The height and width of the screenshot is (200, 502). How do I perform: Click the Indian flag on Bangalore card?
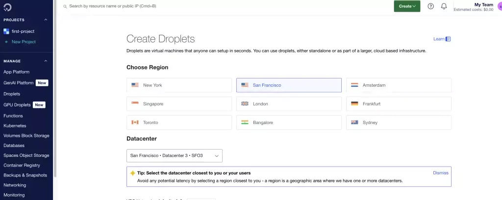pos(245,122)
